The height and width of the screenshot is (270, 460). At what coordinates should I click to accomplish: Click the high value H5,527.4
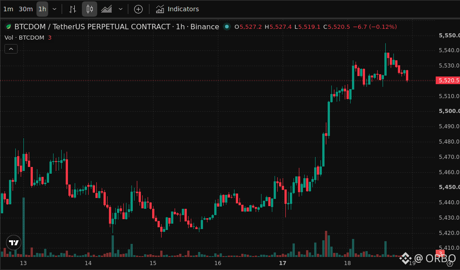coord(278,27)
